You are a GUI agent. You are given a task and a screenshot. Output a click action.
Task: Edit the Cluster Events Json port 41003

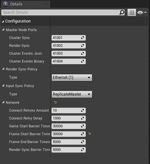68,53
